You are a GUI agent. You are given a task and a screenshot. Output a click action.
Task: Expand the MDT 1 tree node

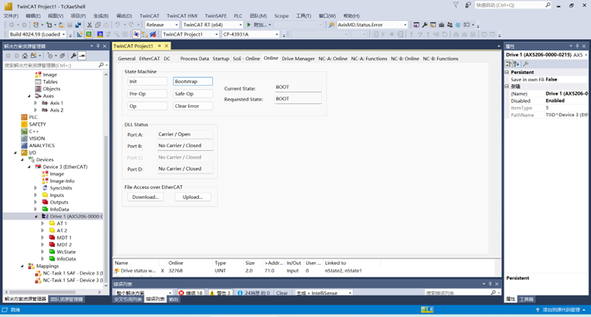[43, 237]
